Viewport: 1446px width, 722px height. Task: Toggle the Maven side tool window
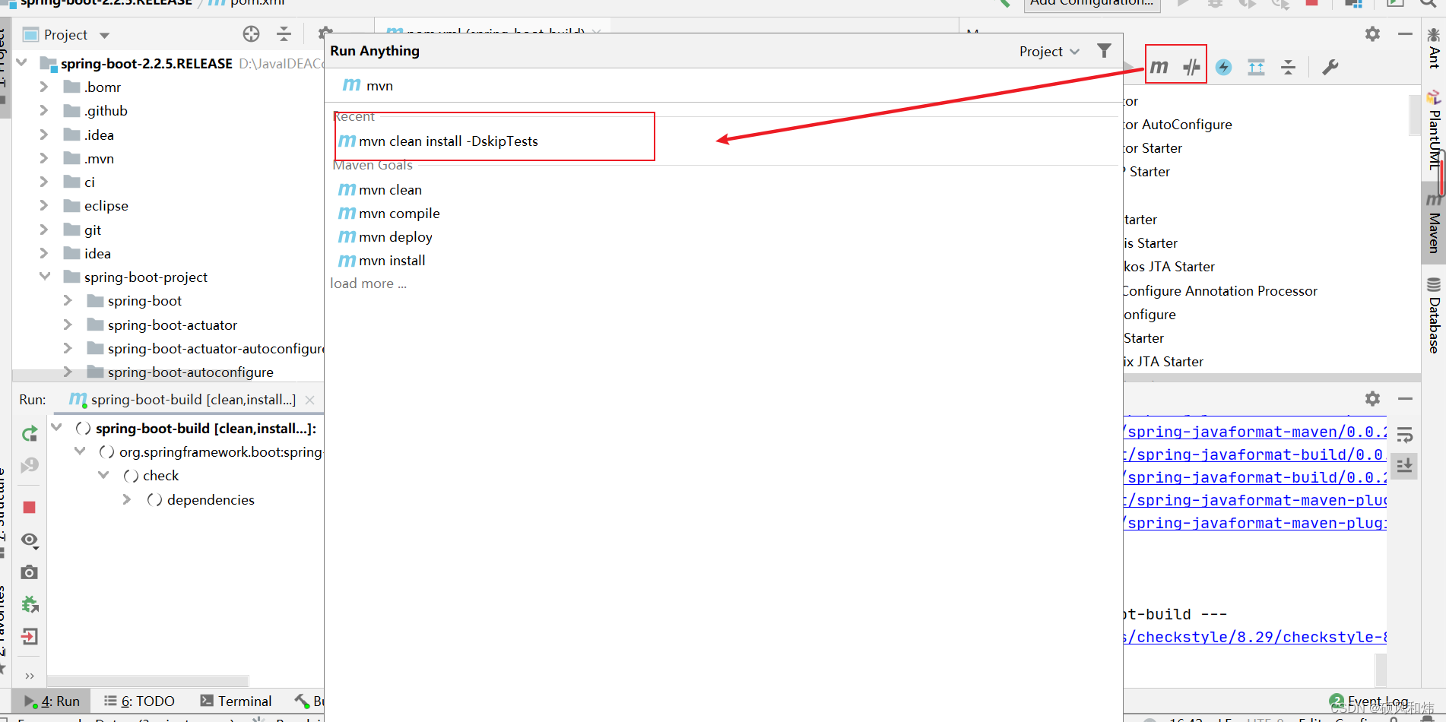(x=1434, y=223)
